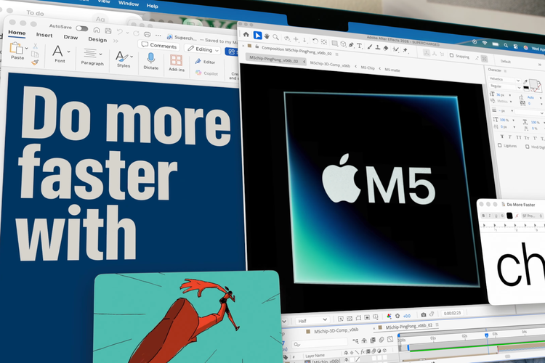Screen dimensions: 545x363
Task: Toggle the AutoSave switch in Word
Action: pyautogui.click(x=82, y=28)
